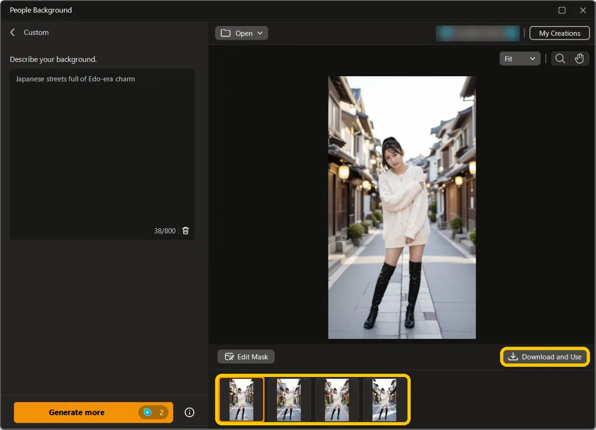Click Download and Use button
This screenshot has height=430, width=596.
[x=545, y=357]
